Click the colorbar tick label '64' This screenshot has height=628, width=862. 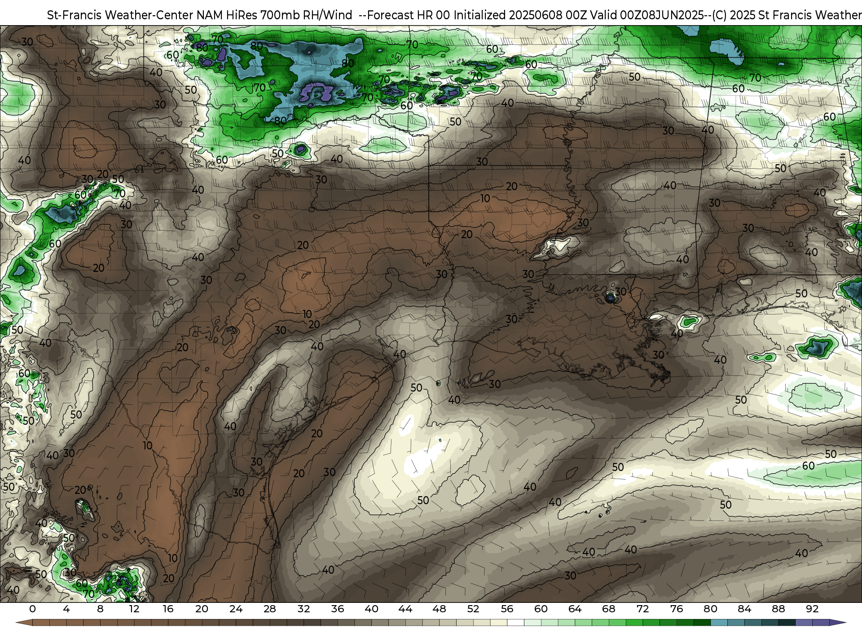click(x=575, y=609)
